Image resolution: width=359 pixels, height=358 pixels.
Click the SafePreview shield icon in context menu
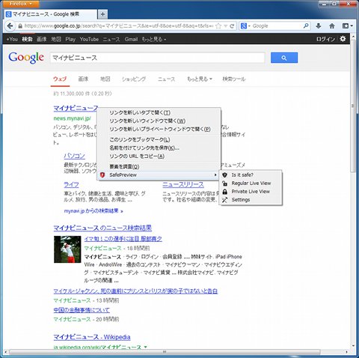[102, 175]
